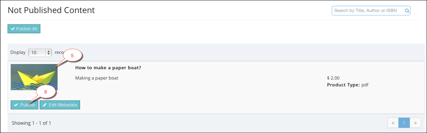This screenshot has height=133, width=427.
Task: Select page 1 in pagination
Action: (x=404, y=123)
